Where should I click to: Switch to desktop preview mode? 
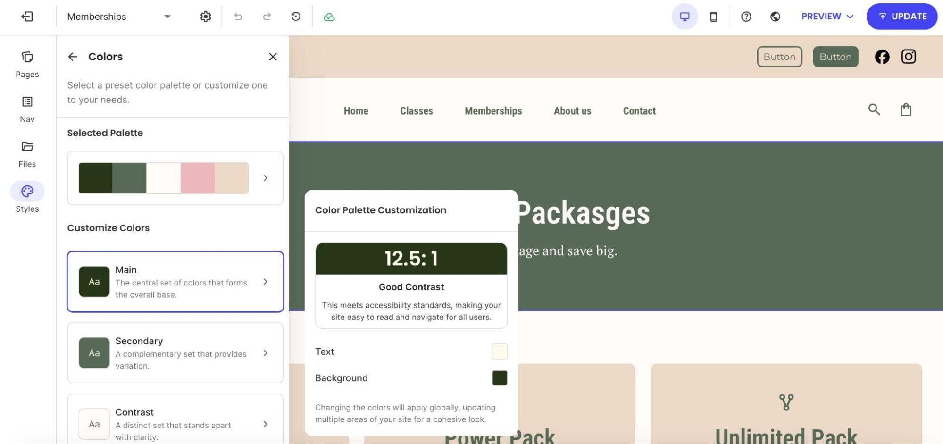pos(684,17)
